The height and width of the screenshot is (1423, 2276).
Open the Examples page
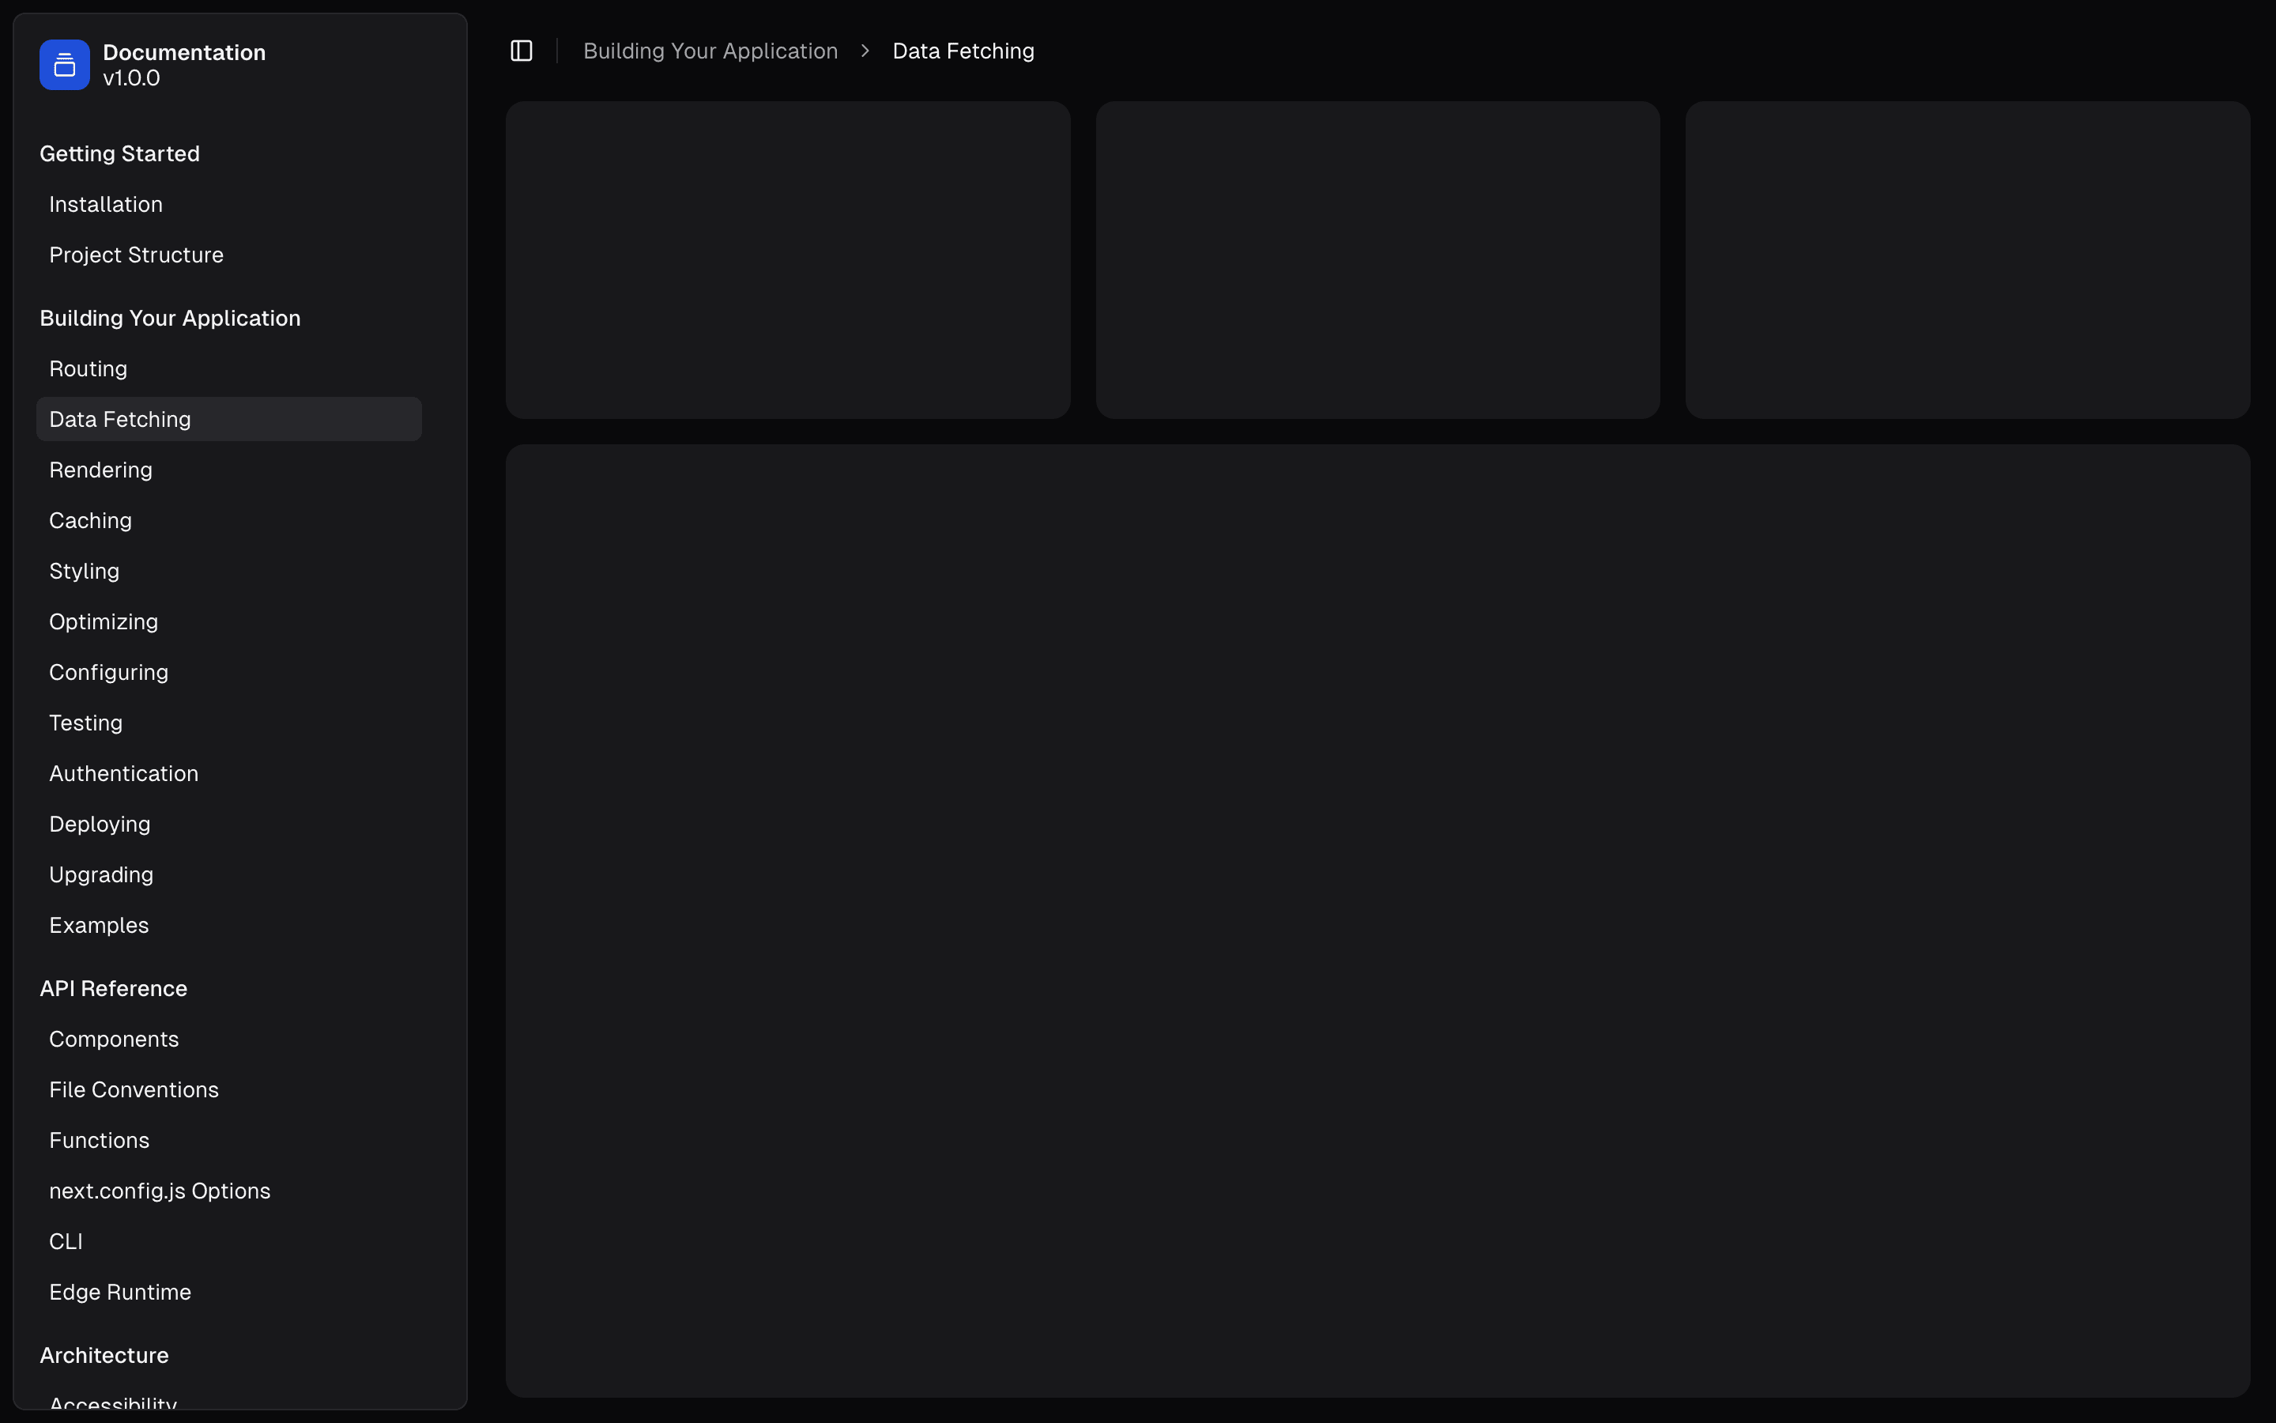99,924
